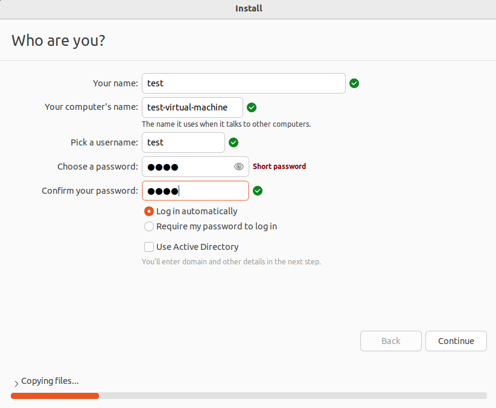
Task: Click the green checkmark beside Confirm your password
Action: [x=258, y=191]
